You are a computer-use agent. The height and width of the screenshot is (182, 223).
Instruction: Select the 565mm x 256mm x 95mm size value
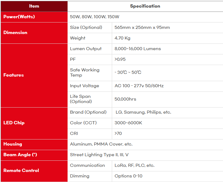(142, 27)
